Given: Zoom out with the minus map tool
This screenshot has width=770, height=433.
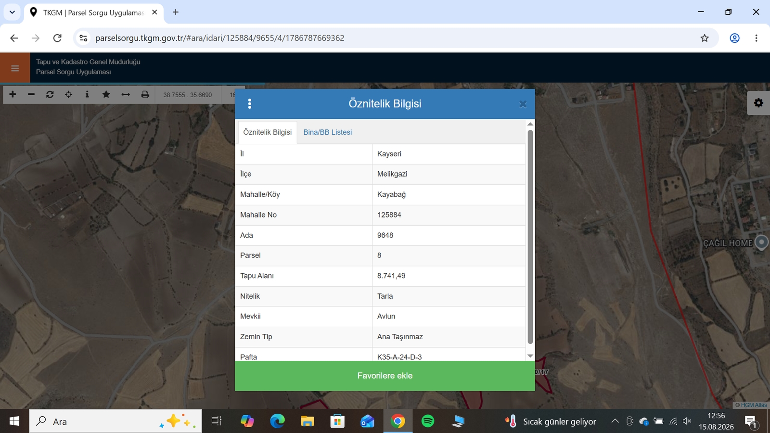Looking at the screenshot, I should point(31,94).
